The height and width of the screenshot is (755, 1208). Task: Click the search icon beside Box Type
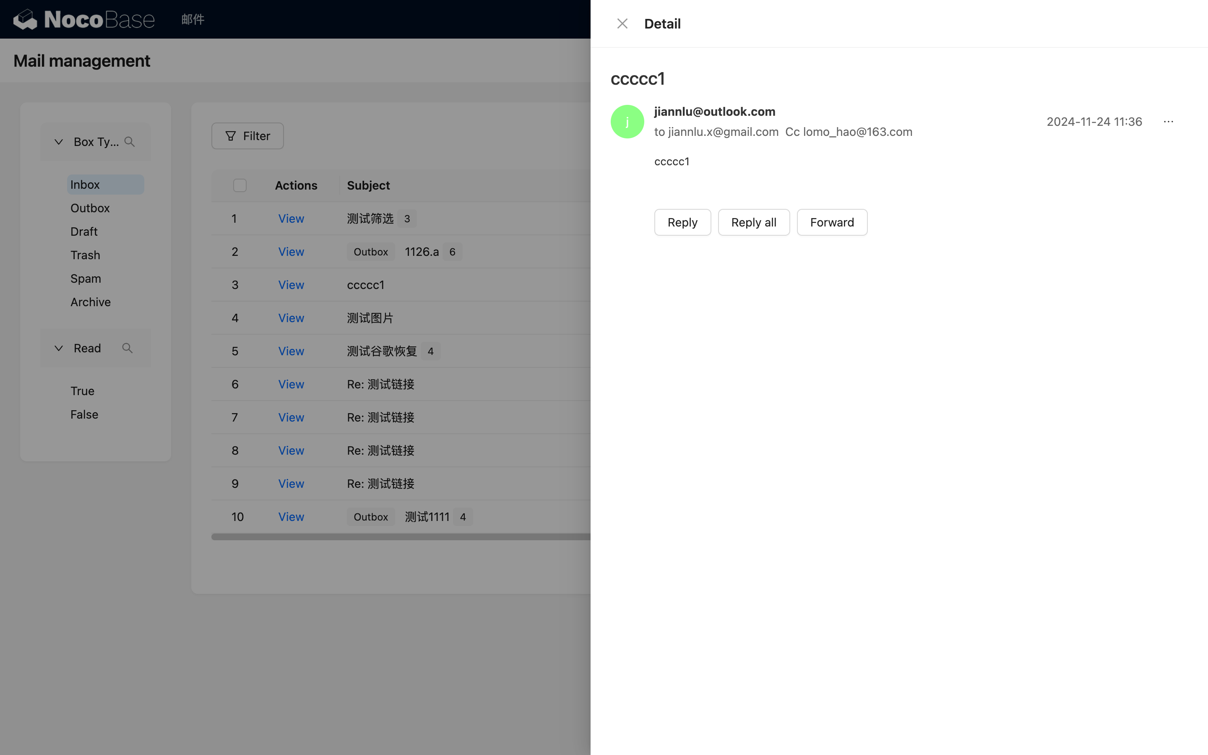[x=130, y=142]
